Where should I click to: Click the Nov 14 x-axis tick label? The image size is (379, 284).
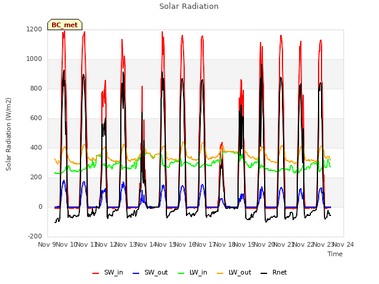[146, 244]
